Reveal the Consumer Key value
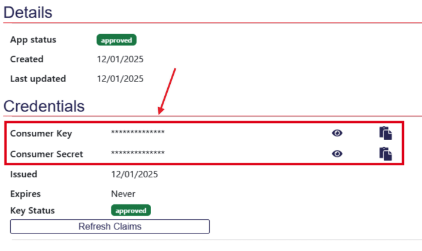 click(337, 133)
